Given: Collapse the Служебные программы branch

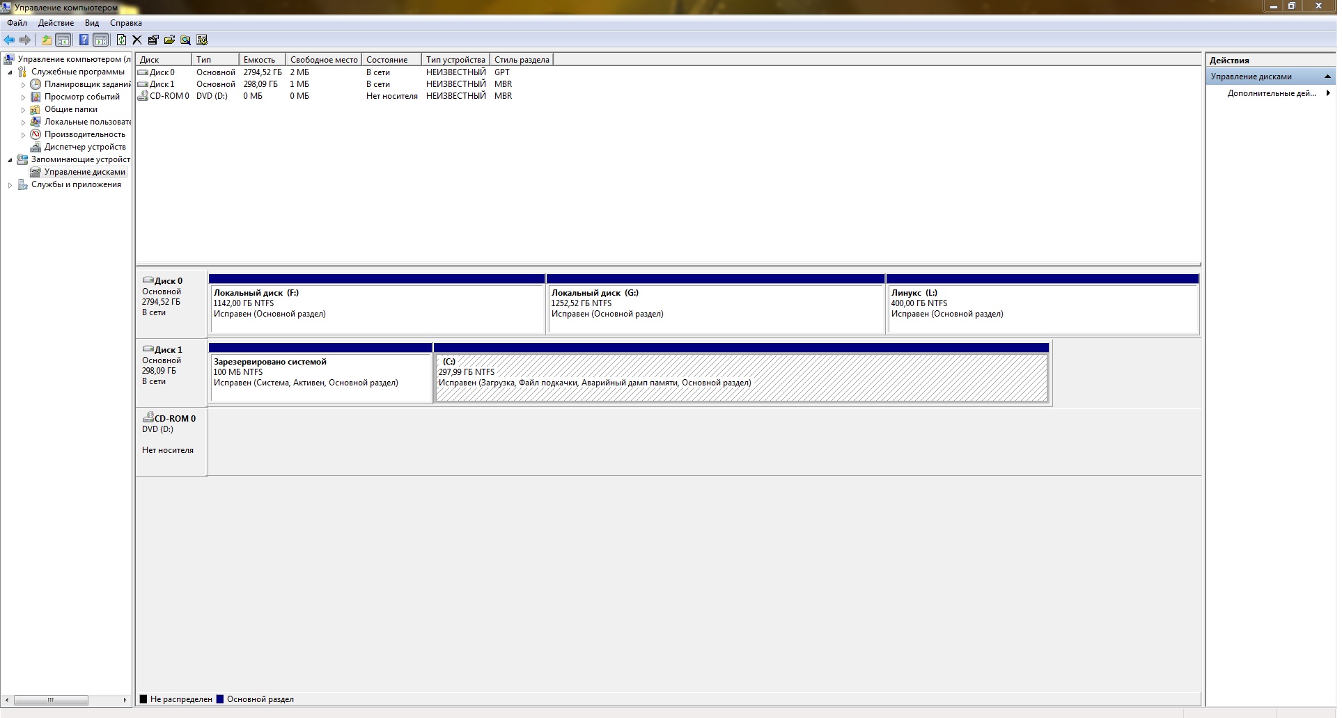Looking at the screenshot, I should click(x=10, y=72).
